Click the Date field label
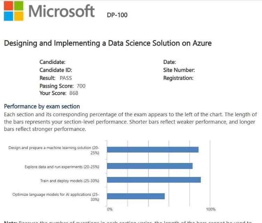Screen dimensions: 262x223 click(x=169, y=62)
